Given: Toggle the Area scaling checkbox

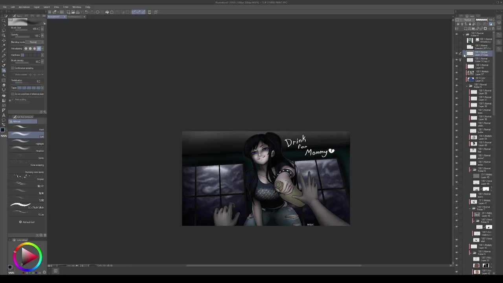Looking at the screenshot, I should click(x=13, y=99).
